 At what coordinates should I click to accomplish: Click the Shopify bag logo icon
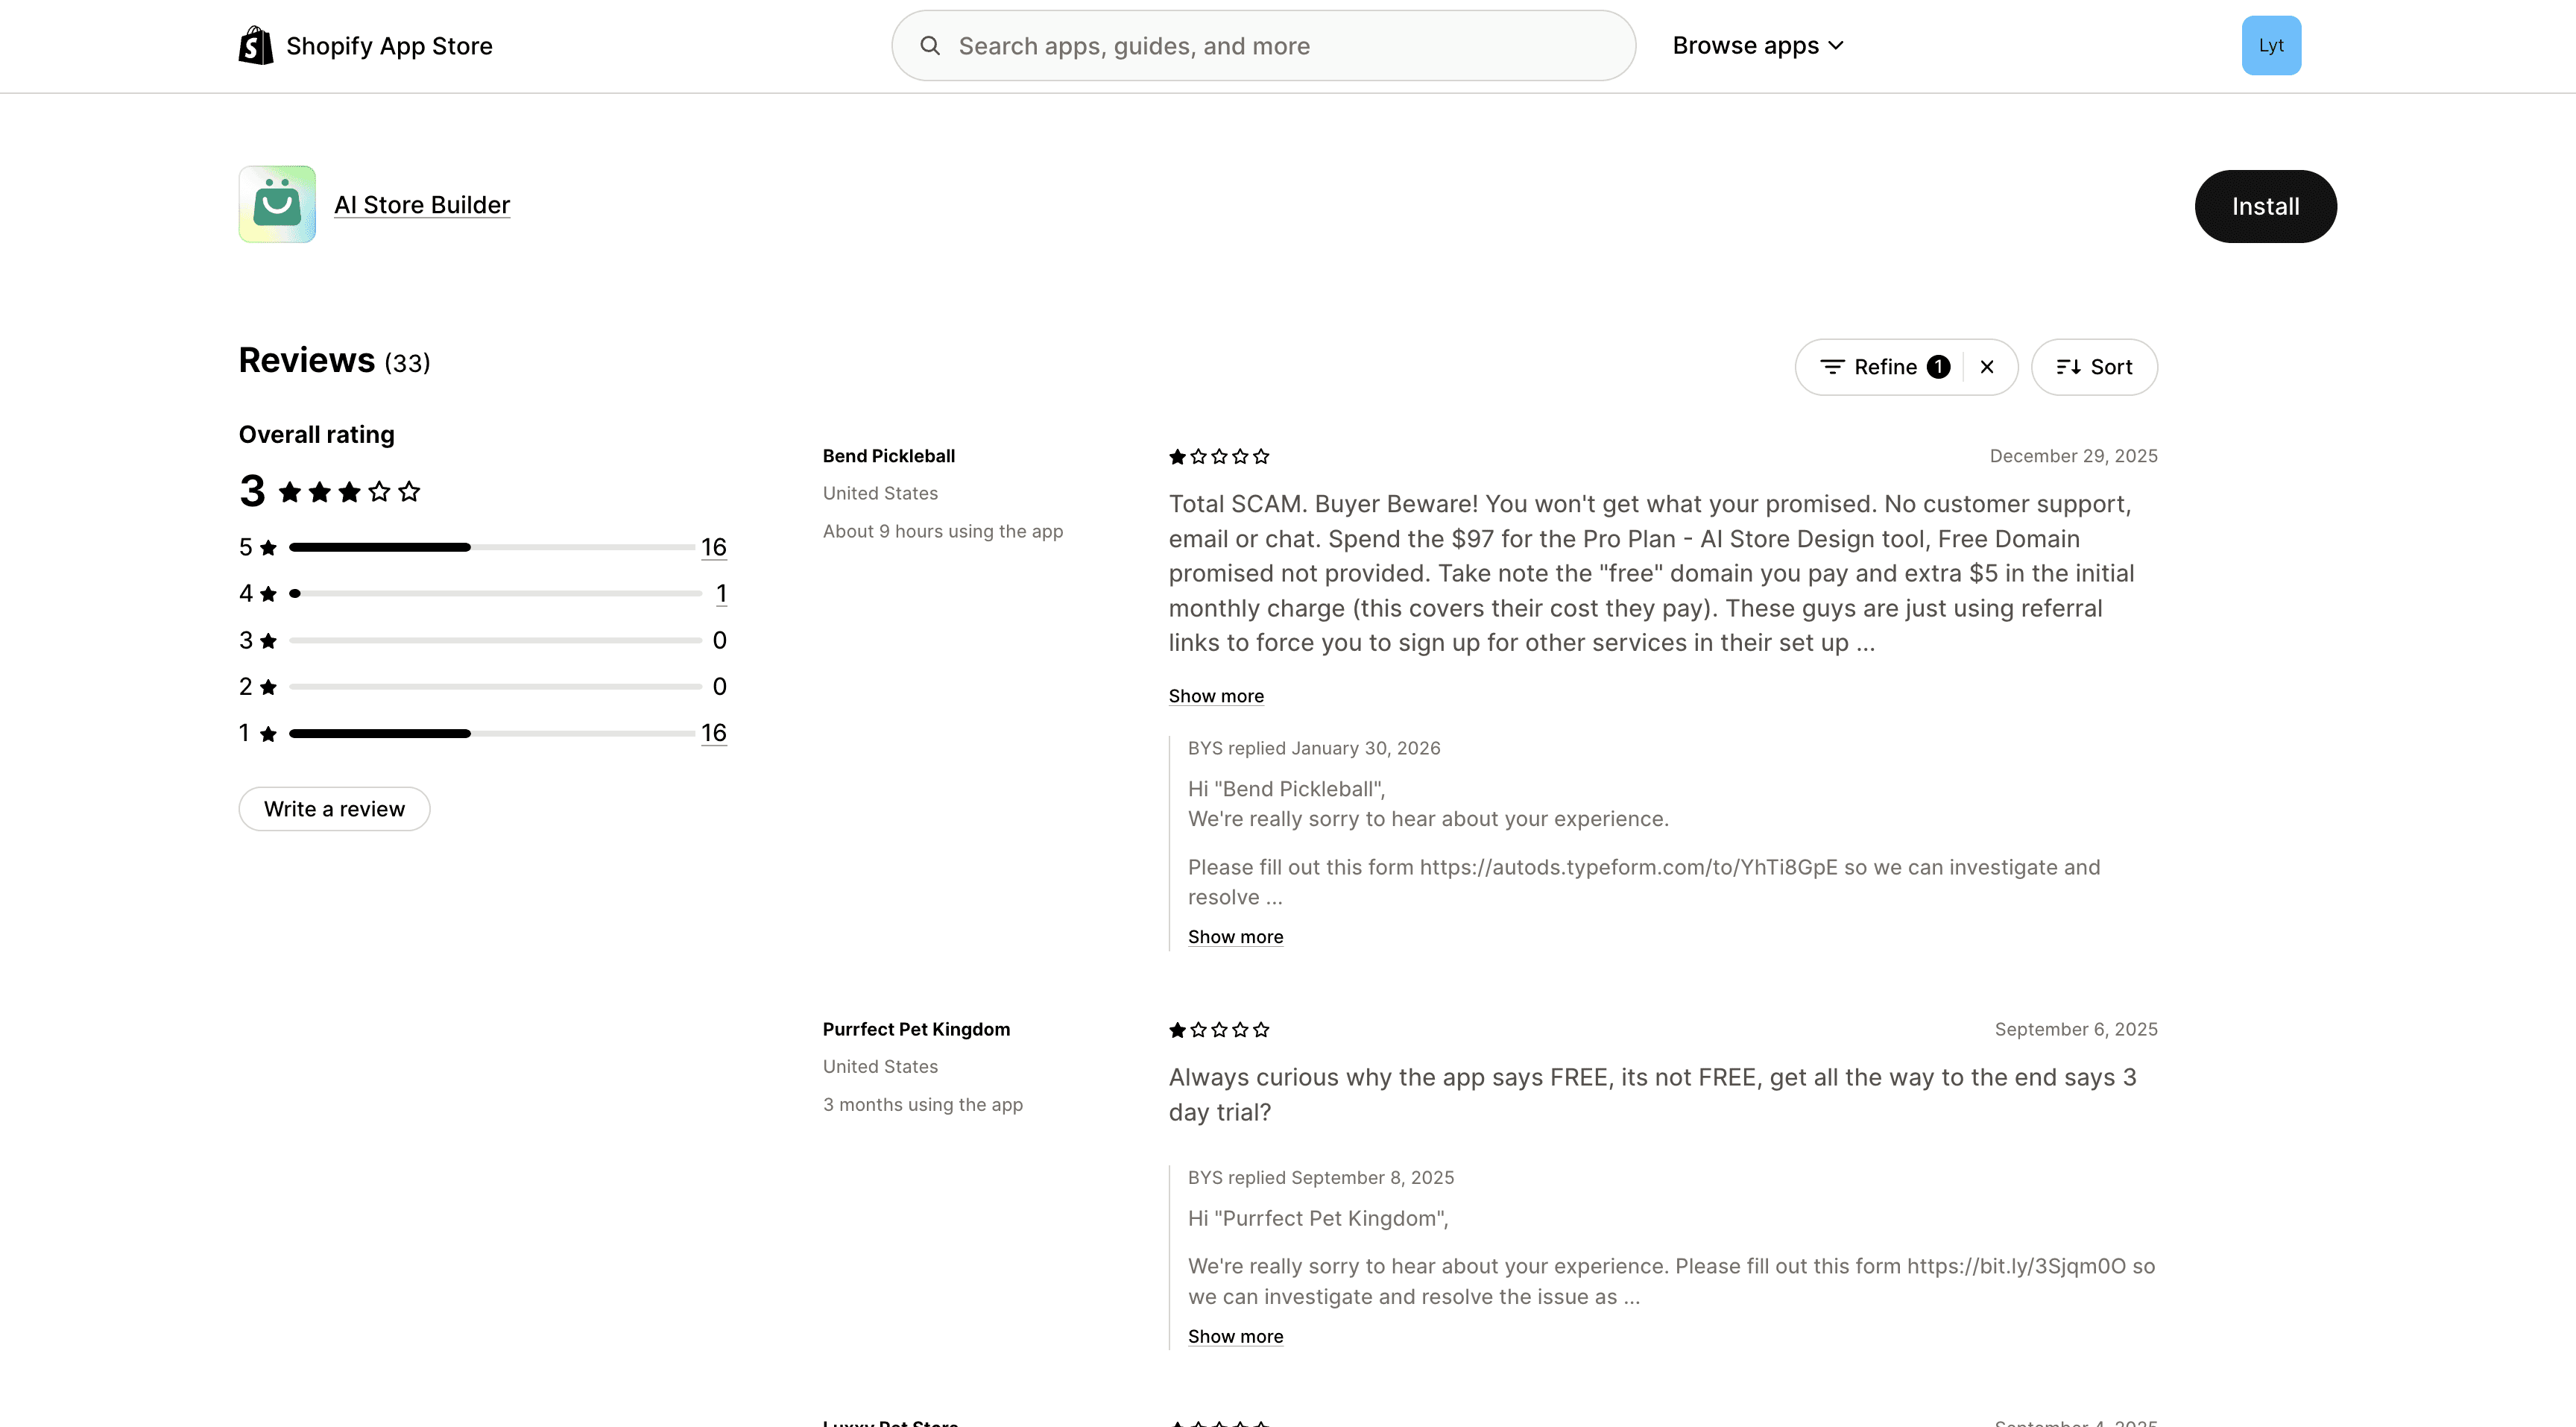(x=256, y=46)
